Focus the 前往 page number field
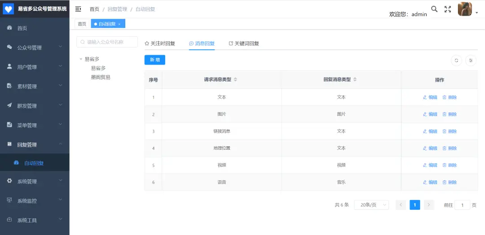 [x=463, y=205]
